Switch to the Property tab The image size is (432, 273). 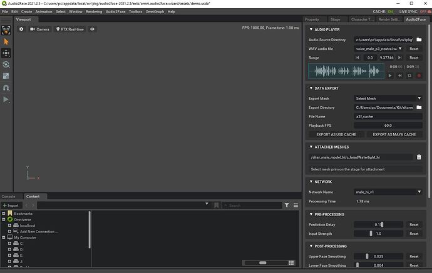[x=312, y=19]
